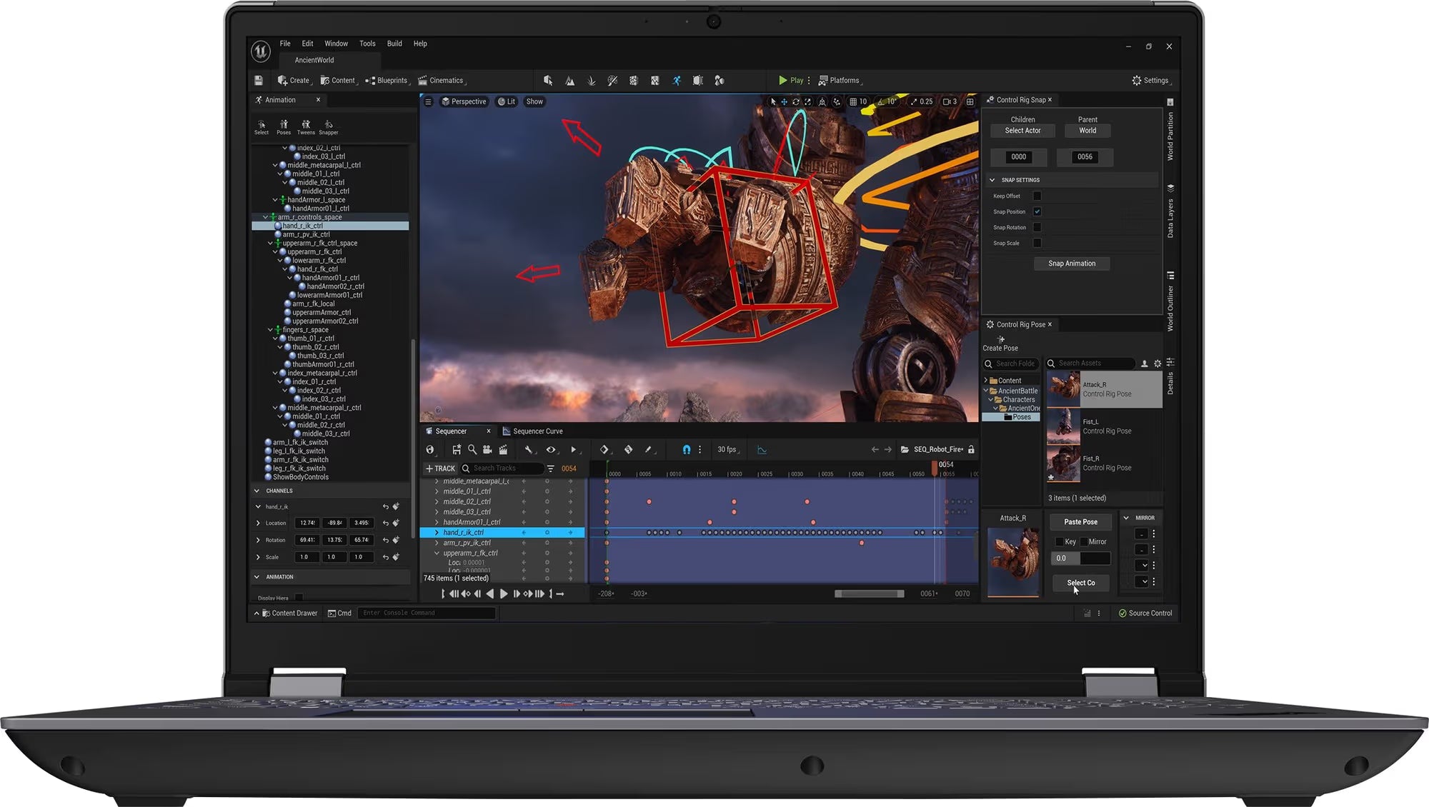Enable the Mirror checkbox under Paste Pose
This screenshot has width=1429, height=807.
[1084, 542]
